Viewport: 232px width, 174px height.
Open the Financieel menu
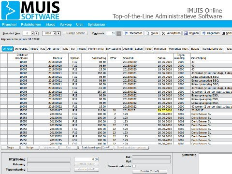pyautogui.click(x=9, y=25)
